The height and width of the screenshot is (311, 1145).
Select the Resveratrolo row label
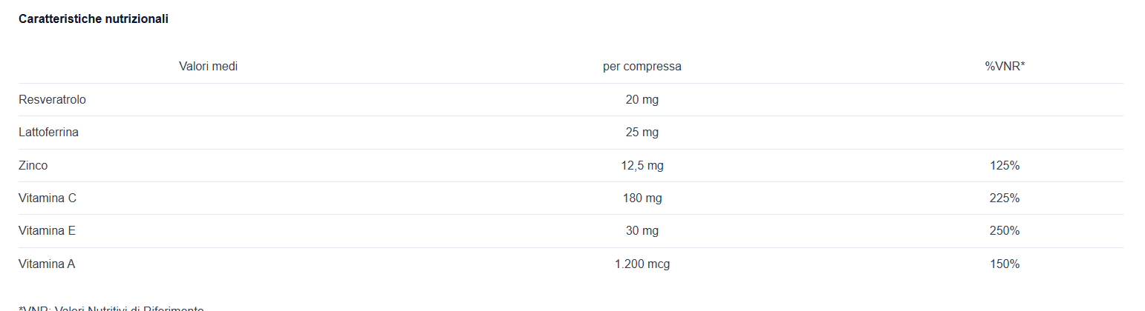pos(52,99)
